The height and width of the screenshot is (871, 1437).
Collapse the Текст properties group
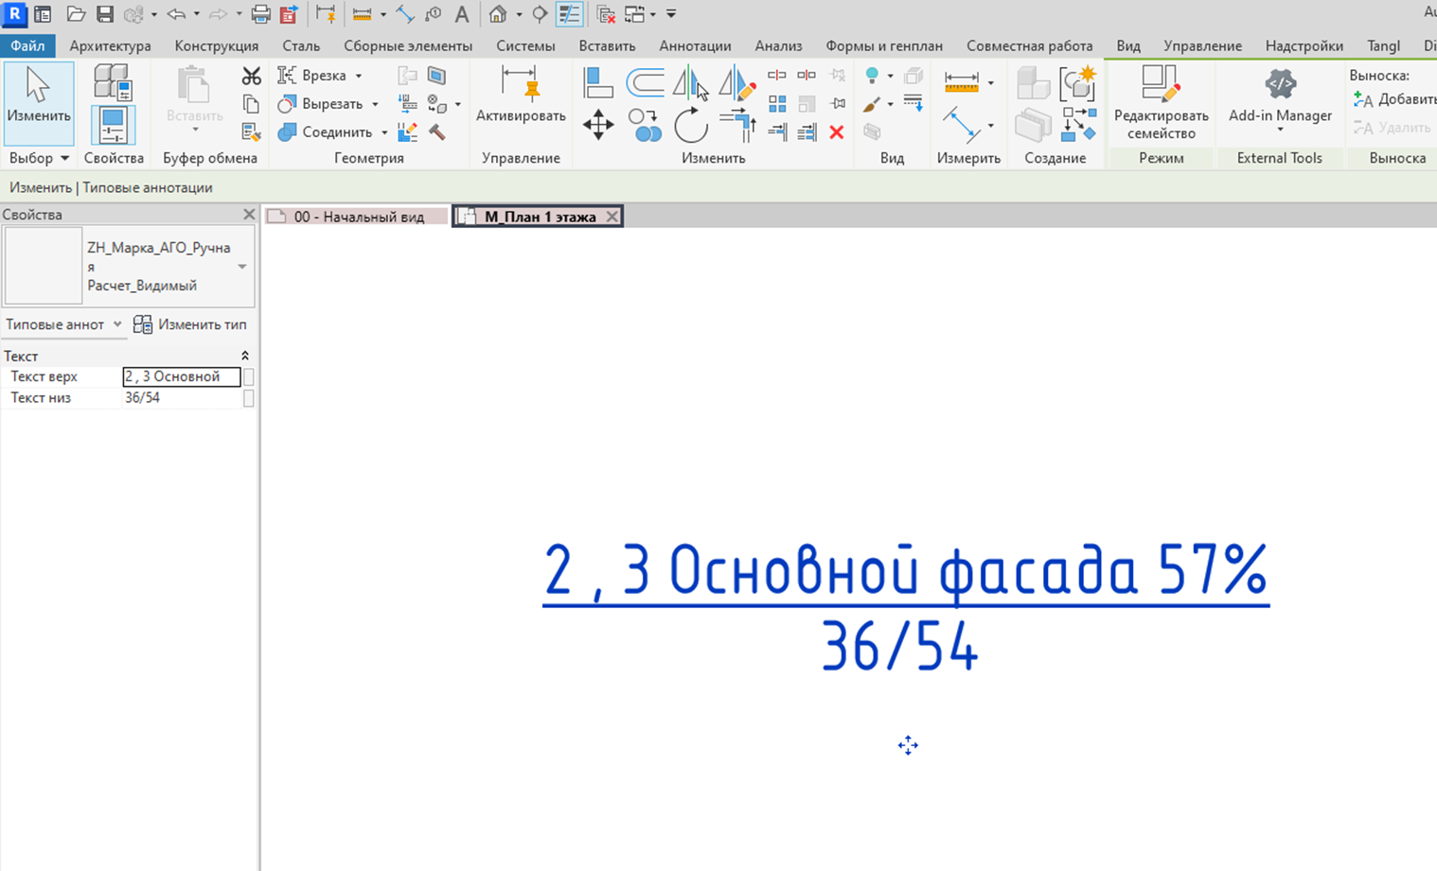click(x=245, y=356)
